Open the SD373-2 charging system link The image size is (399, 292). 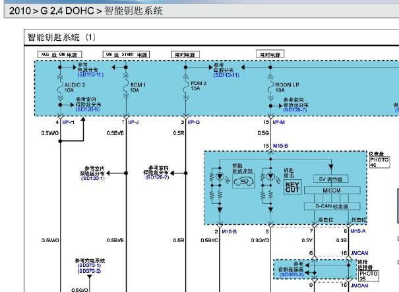(89, 271)
